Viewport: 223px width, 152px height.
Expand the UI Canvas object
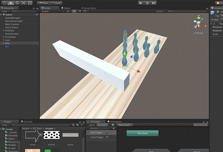(4, 37)
